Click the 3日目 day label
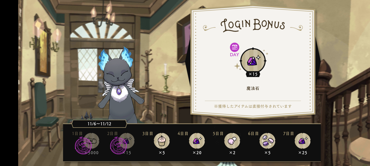370x166 pixels. [148, 133]
